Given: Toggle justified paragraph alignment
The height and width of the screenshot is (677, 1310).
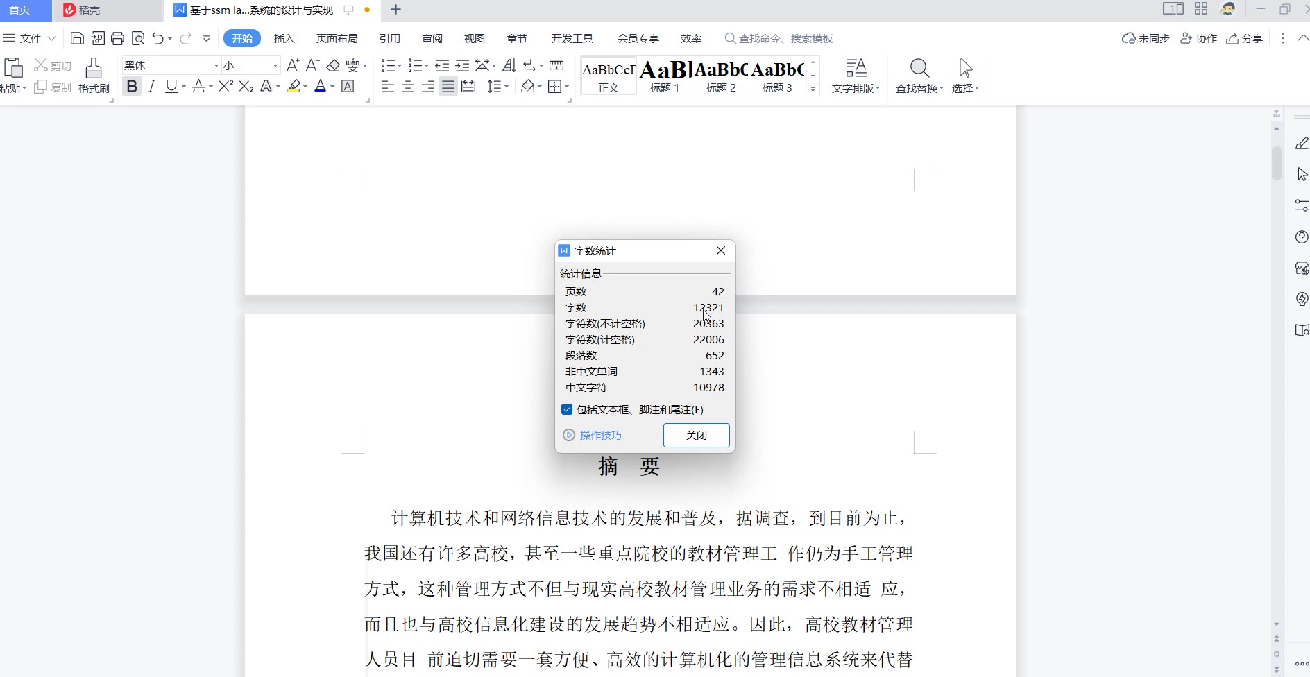Looking at the screenshot, I should [x=448, y=87].
